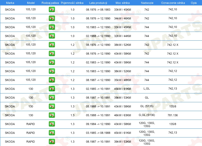Select engine code 742,13 in model 130 row
Viewport: 202px width, 146px height.
click(x=173, y=89)
